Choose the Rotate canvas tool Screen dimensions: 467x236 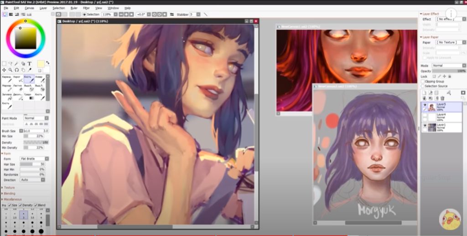pyautogui.click(x=17, y=70)
